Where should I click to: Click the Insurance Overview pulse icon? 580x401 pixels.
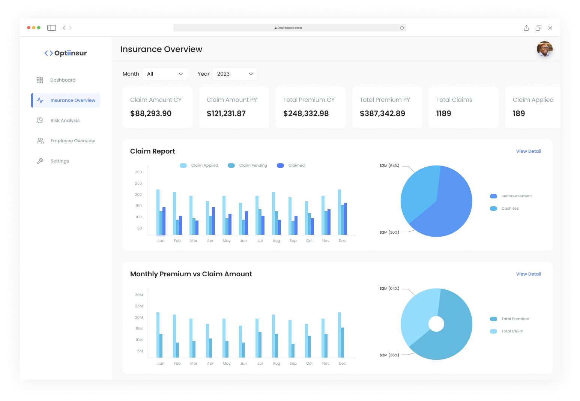click(x=40, y=100)
